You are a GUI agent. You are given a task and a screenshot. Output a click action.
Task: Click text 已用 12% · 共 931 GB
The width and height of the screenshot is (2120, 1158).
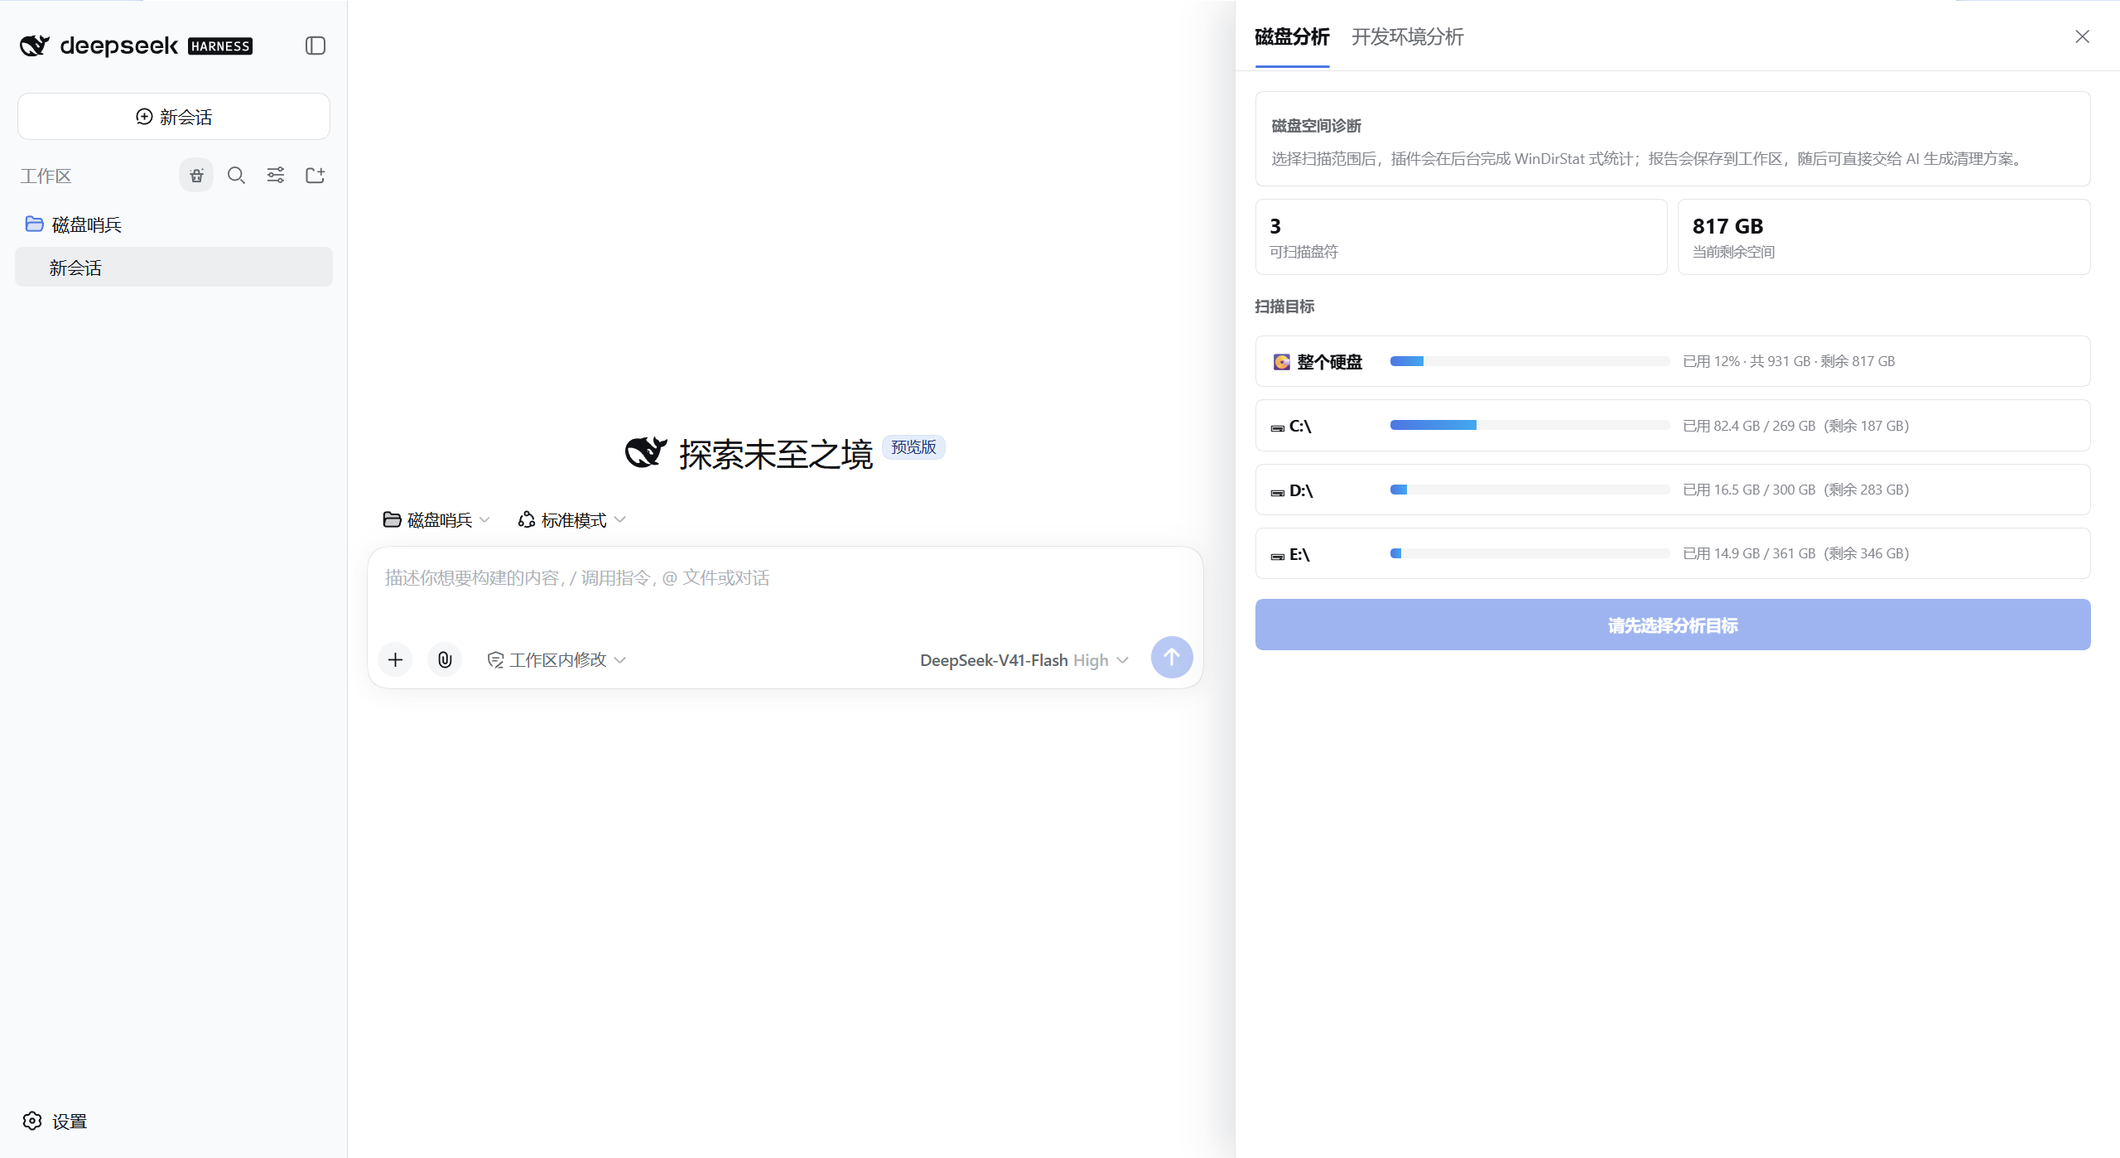pyautogui.click(x=1747, y=361)
